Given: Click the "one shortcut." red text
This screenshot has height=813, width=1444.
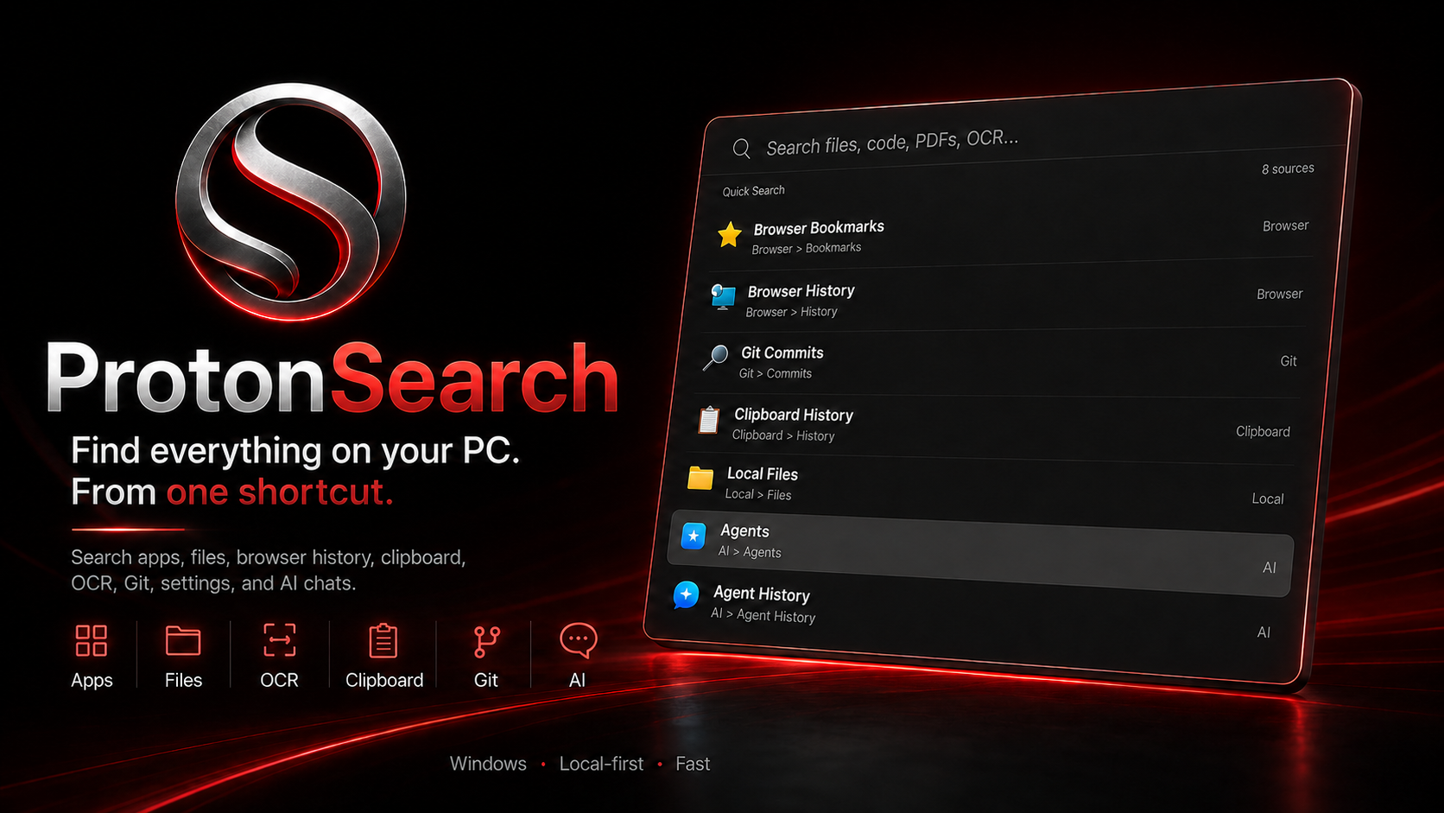Looking at the screenshot, I should 280,492.
